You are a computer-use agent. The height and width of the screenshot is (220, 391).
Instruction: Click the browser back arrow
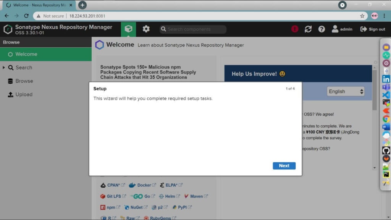7,16
